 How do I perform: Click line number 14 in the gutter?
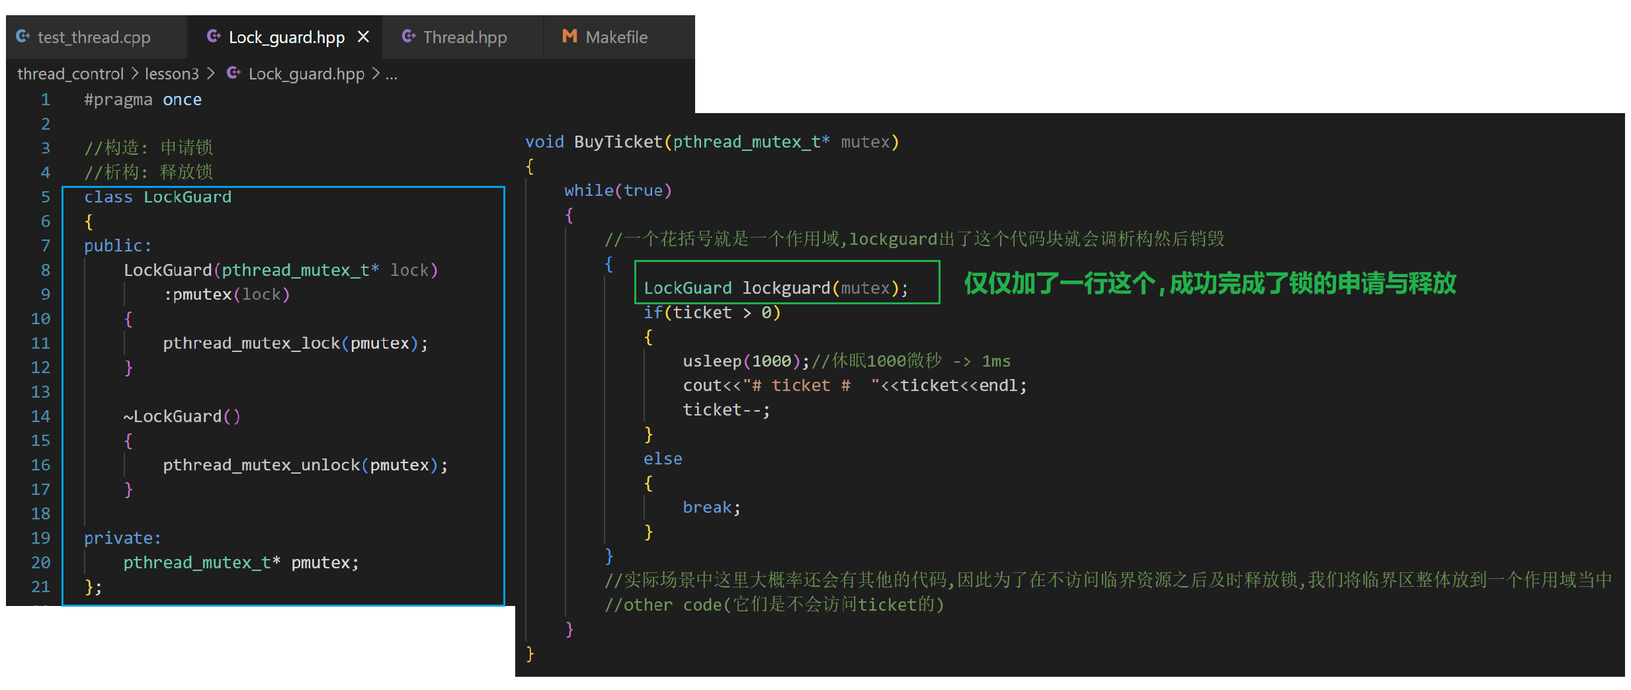point(40,416)
